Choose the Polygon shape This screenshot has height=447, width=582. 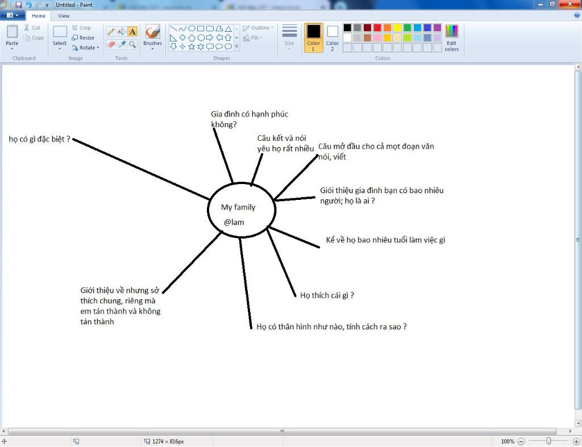pos(219,28)
